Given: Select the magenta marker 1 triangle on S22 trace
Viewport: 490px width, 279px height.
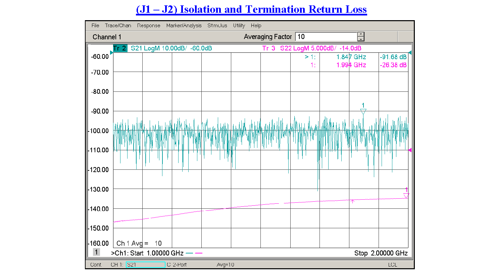Looking at the screenshot, I should (406, 195).
